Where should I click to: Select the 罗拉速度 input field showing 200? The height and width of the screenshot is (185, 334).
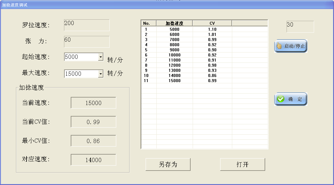click(x=87, y=25)
